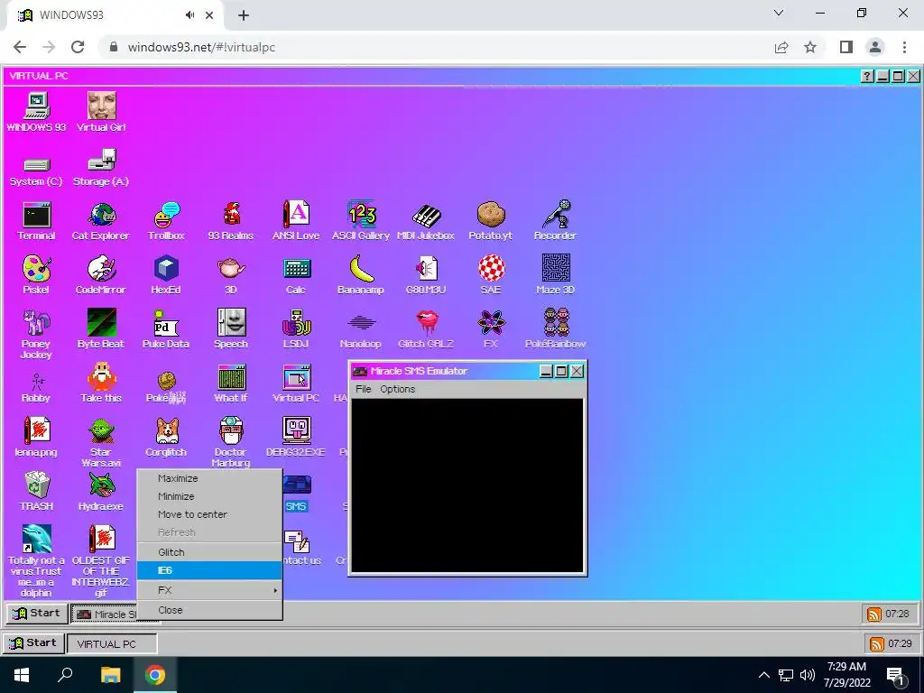Click the help question mark in VIRTUAL PC titlebar

(x=867, y=76)
